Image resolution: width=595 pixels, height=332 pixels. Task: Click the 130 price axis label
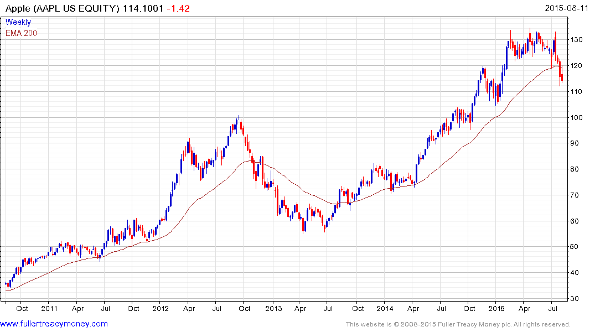pos(576,39)
